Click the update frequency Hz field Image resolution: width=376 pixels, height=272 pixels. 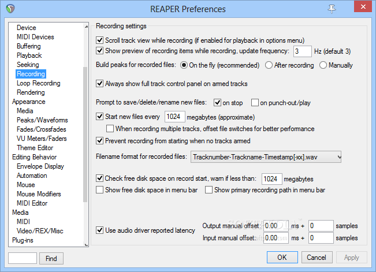[303, 51]
